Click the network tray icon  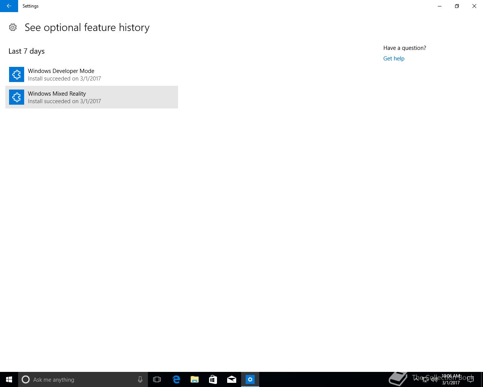coord(425,380)
